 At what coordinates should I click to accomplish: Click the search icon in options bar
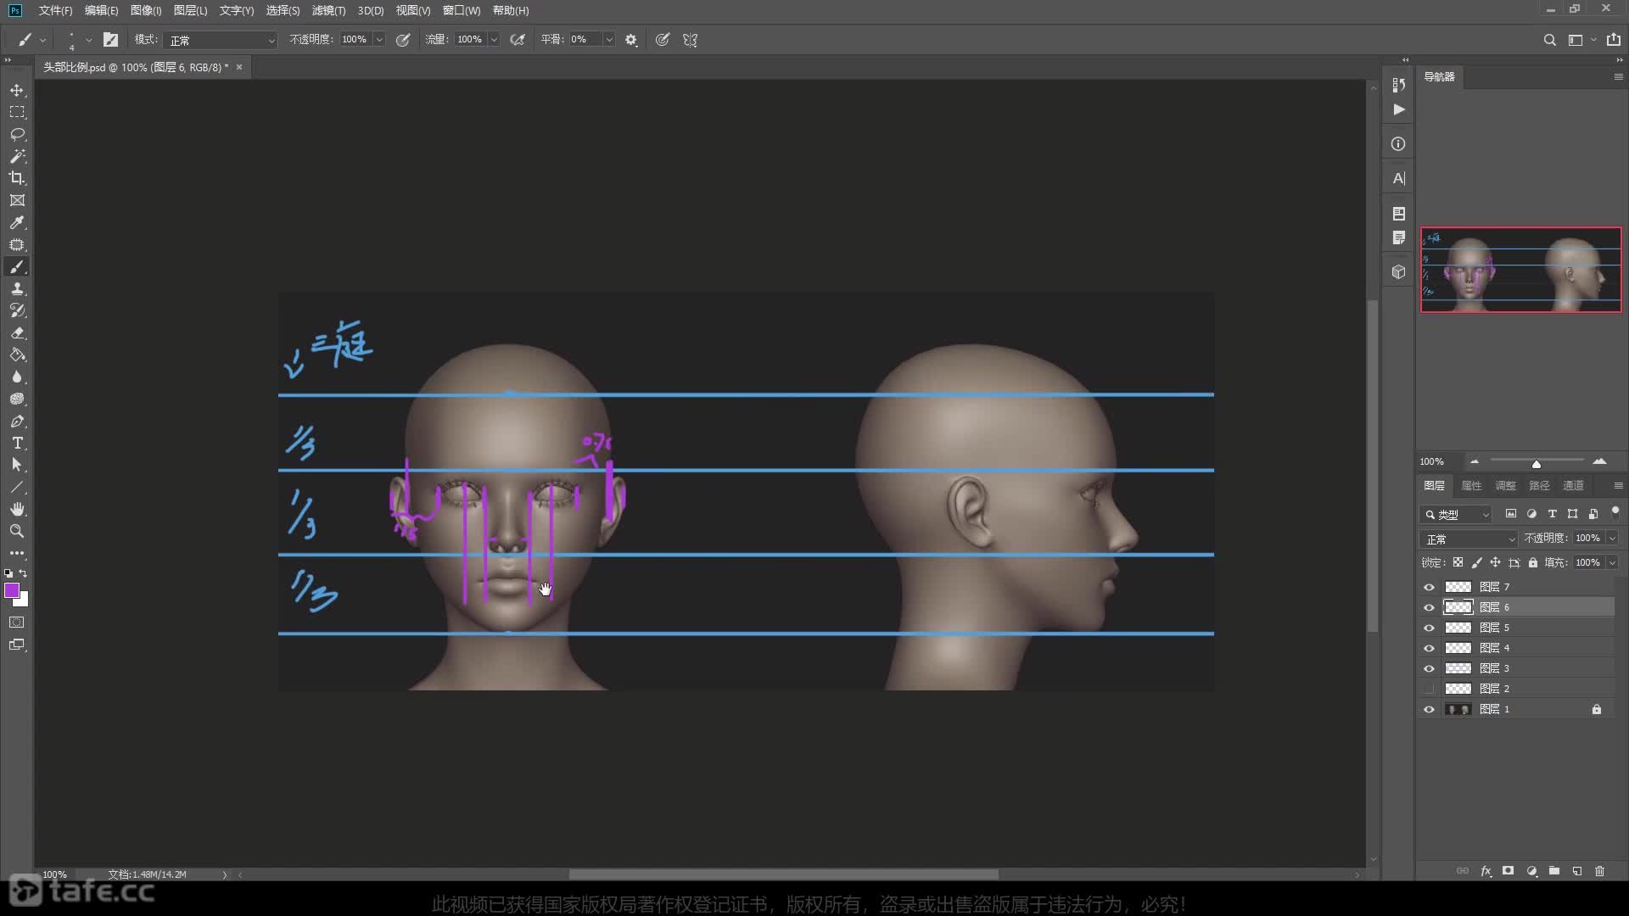click(1549, 40)
